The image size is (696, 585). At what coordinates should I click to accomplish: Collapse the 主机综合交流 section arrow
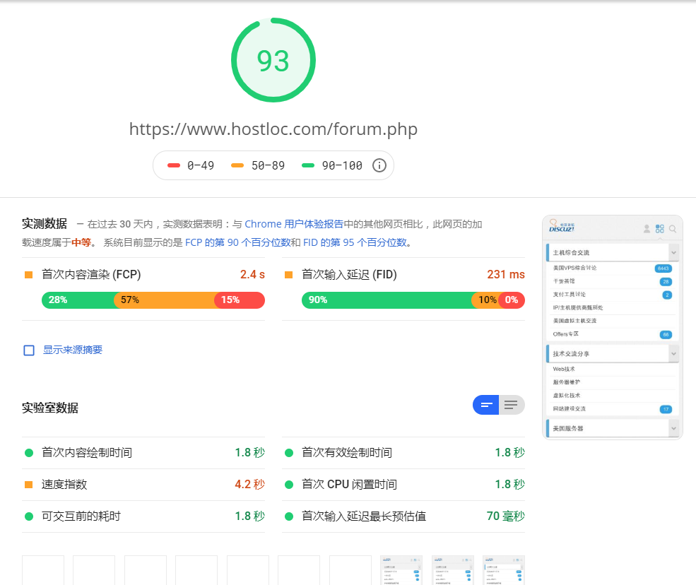pos(674,252)
